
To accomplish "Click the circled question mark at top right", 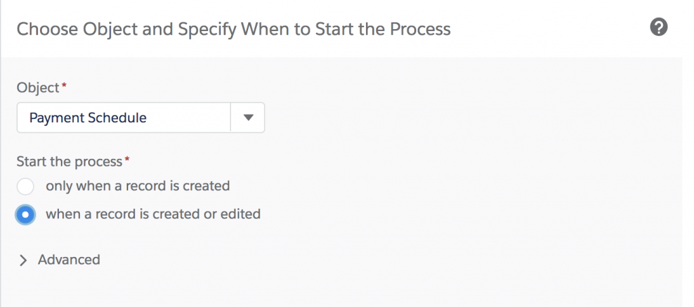I will tap(658, 28).
